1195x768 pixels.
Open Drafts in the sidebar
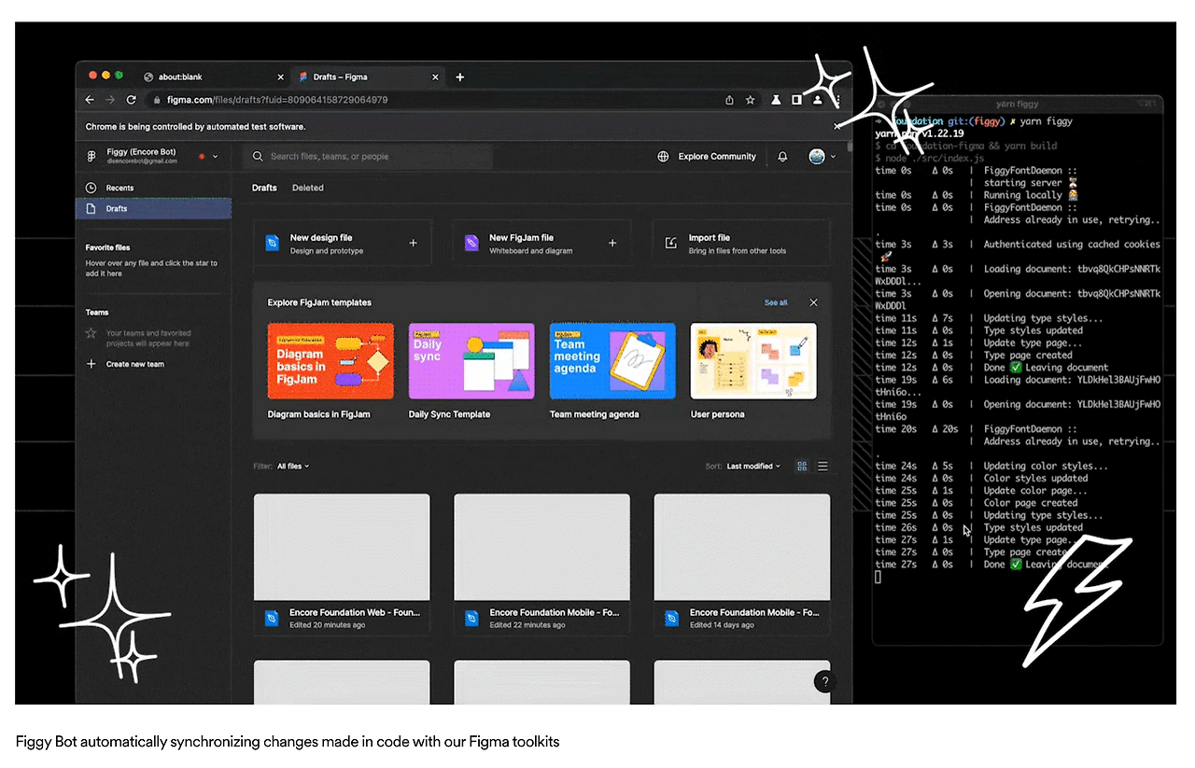point(154,208)
